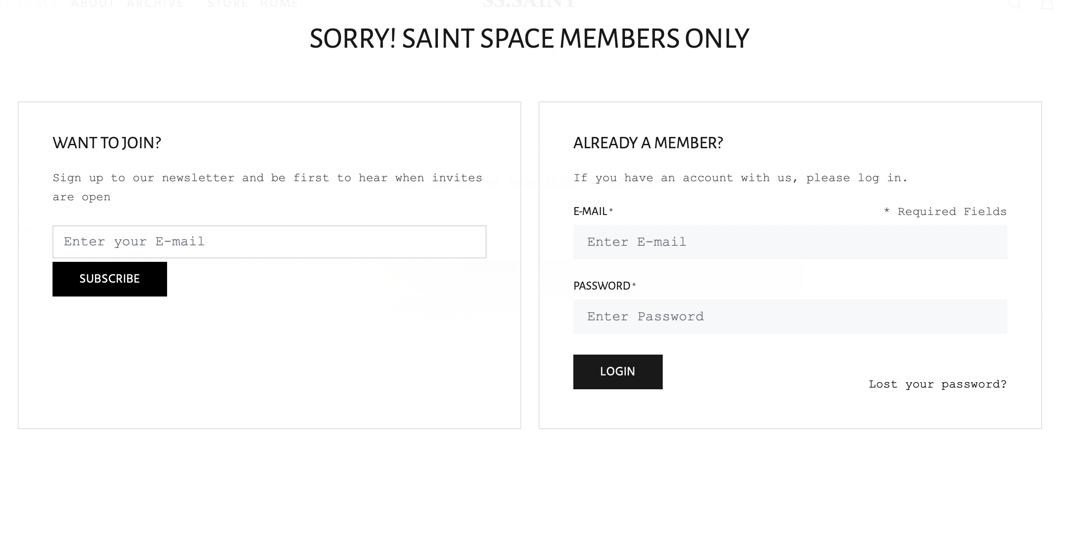Go to the STORE menu item
The image size is (1072, 541).
coord(228,4)
